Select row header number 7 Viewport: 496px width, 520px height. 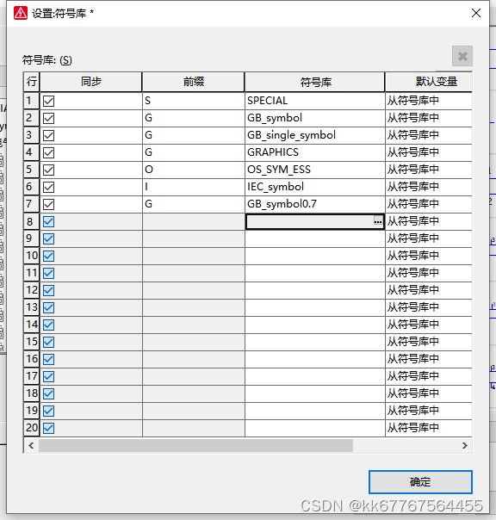click(x=32, y=204)
